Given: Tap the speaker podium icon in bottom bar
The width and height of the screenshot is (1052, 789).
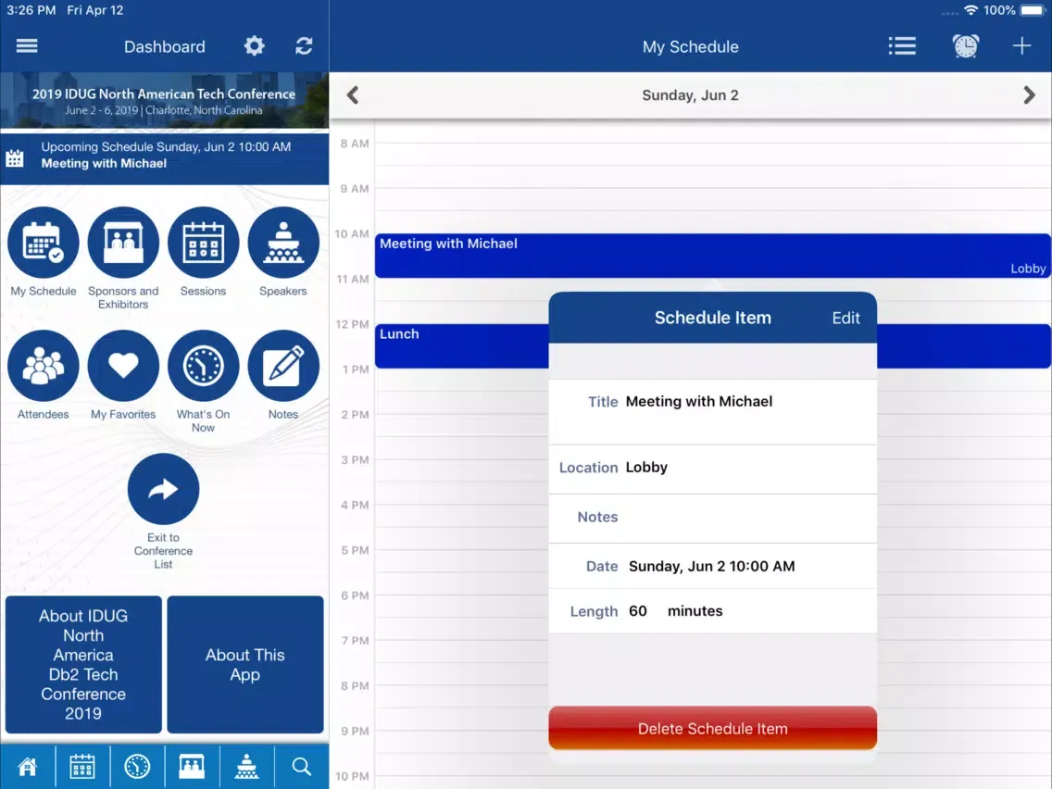Looking at the screenshot, I should tap(247, 766).
